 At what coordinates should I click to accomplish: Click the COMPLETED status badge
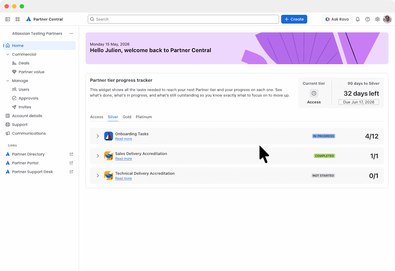325,156
